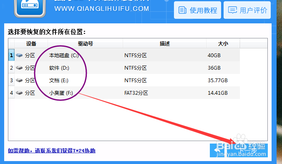Choose 本地磁盘 (C:) partition
The image size is (282, 164).
(x=64, y=56)
